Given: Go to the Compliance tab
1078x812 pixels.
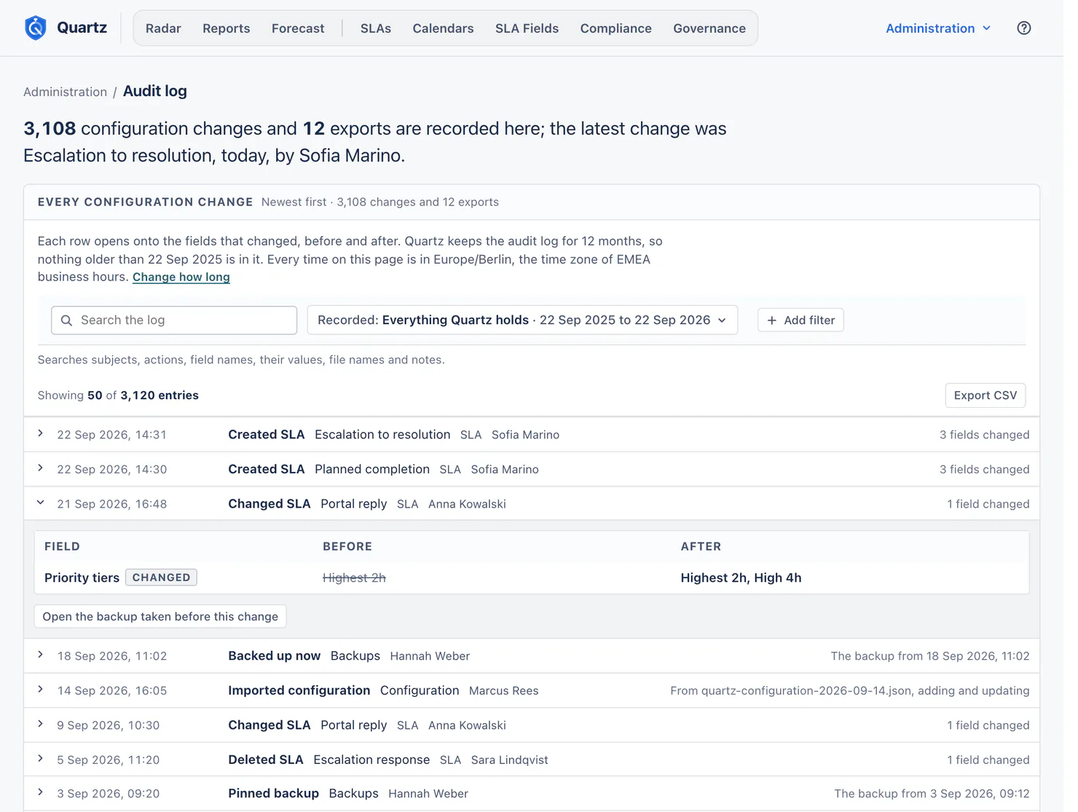Looking at the screenshot, I should pos(615,28).
